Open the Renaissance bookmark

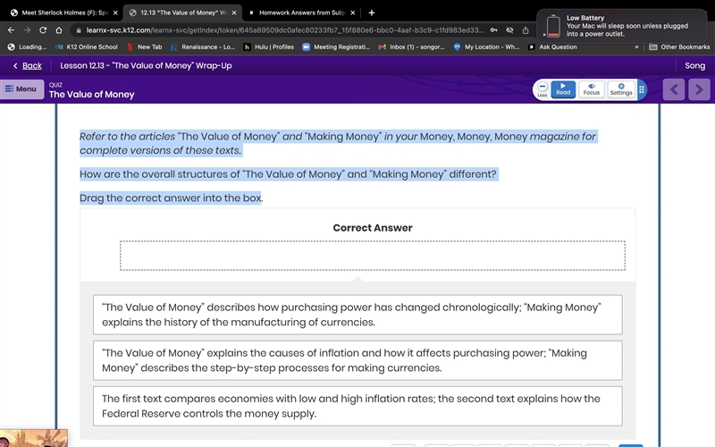204,46
